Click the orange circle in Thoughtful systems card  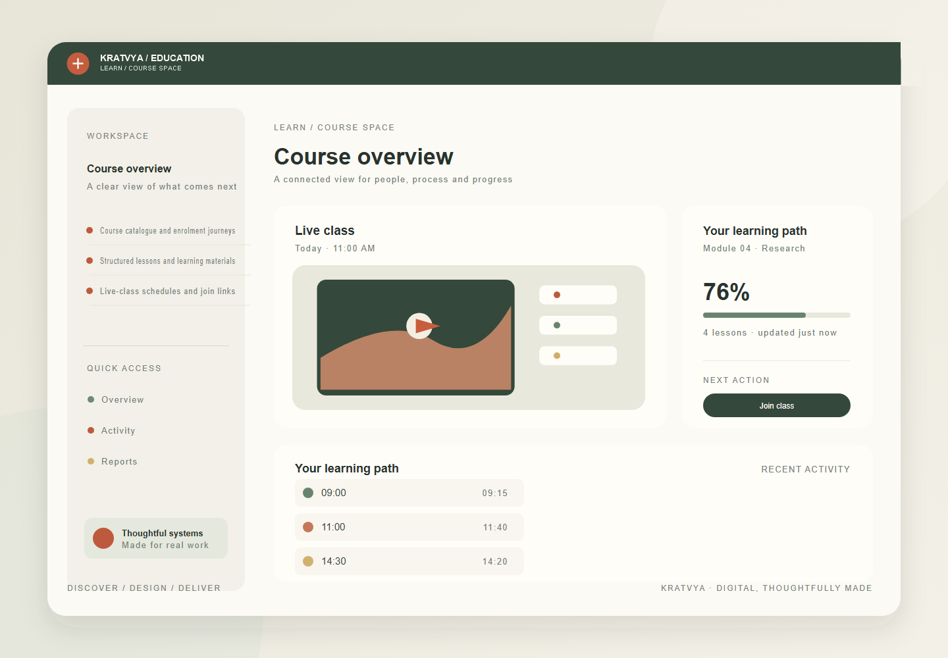[103, 538]
